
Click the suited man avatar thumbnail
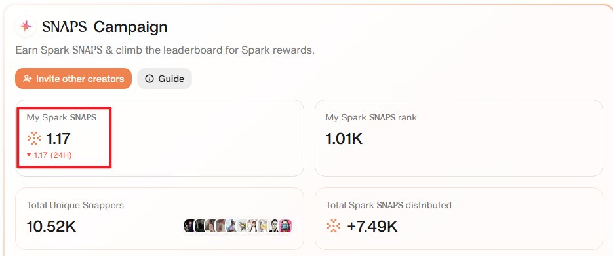coord(275,226)
